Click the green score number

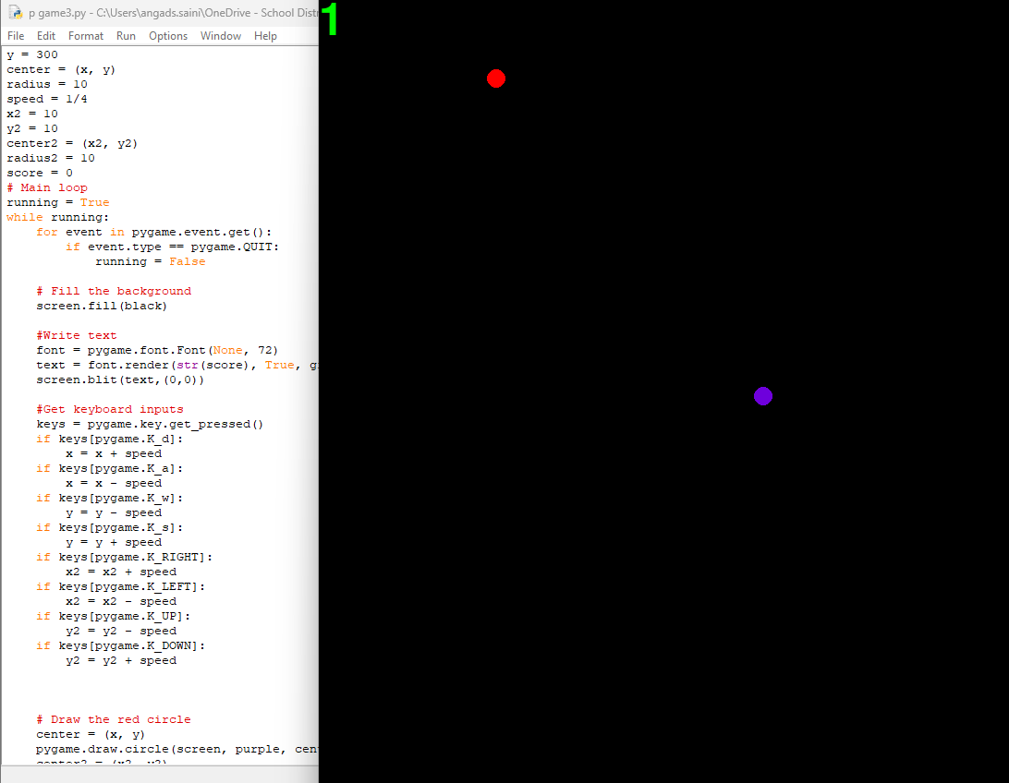tap(330, 20)
